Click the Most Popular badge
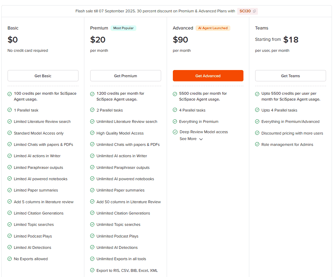This screenshot has width=334, height=277. [123, 28]
